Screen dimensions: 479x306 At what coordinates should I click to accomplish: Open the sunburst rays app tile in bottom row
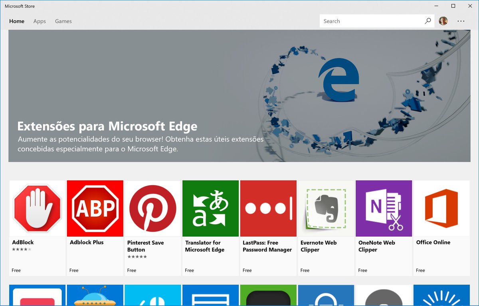point(441,295)
